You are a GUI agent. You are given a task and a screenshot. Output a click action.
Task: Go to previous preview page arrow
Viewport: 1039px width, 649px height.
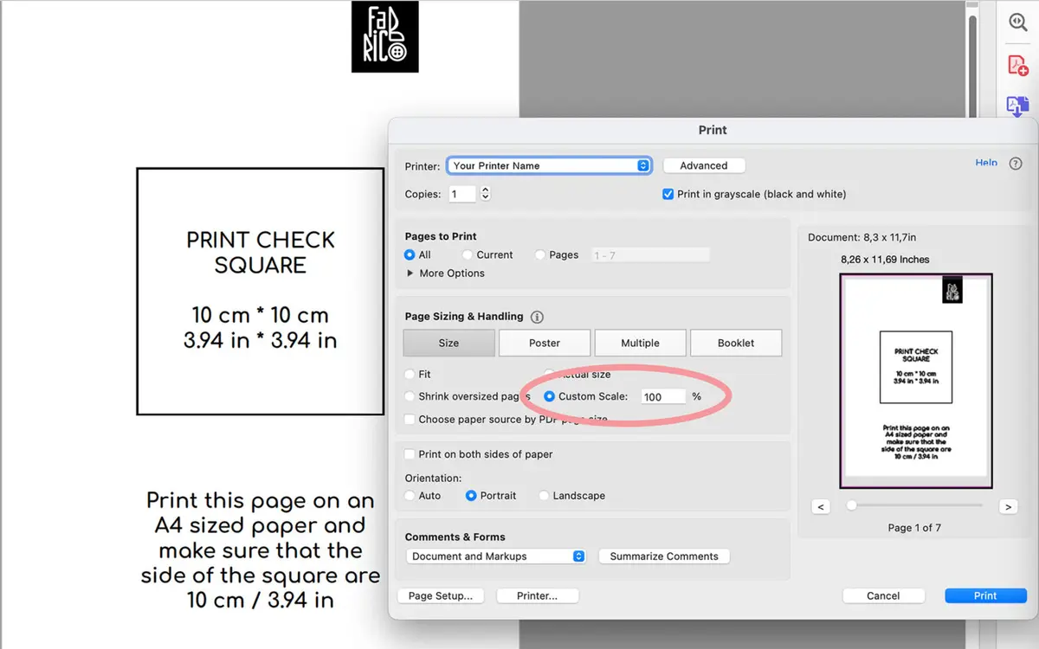822,506
